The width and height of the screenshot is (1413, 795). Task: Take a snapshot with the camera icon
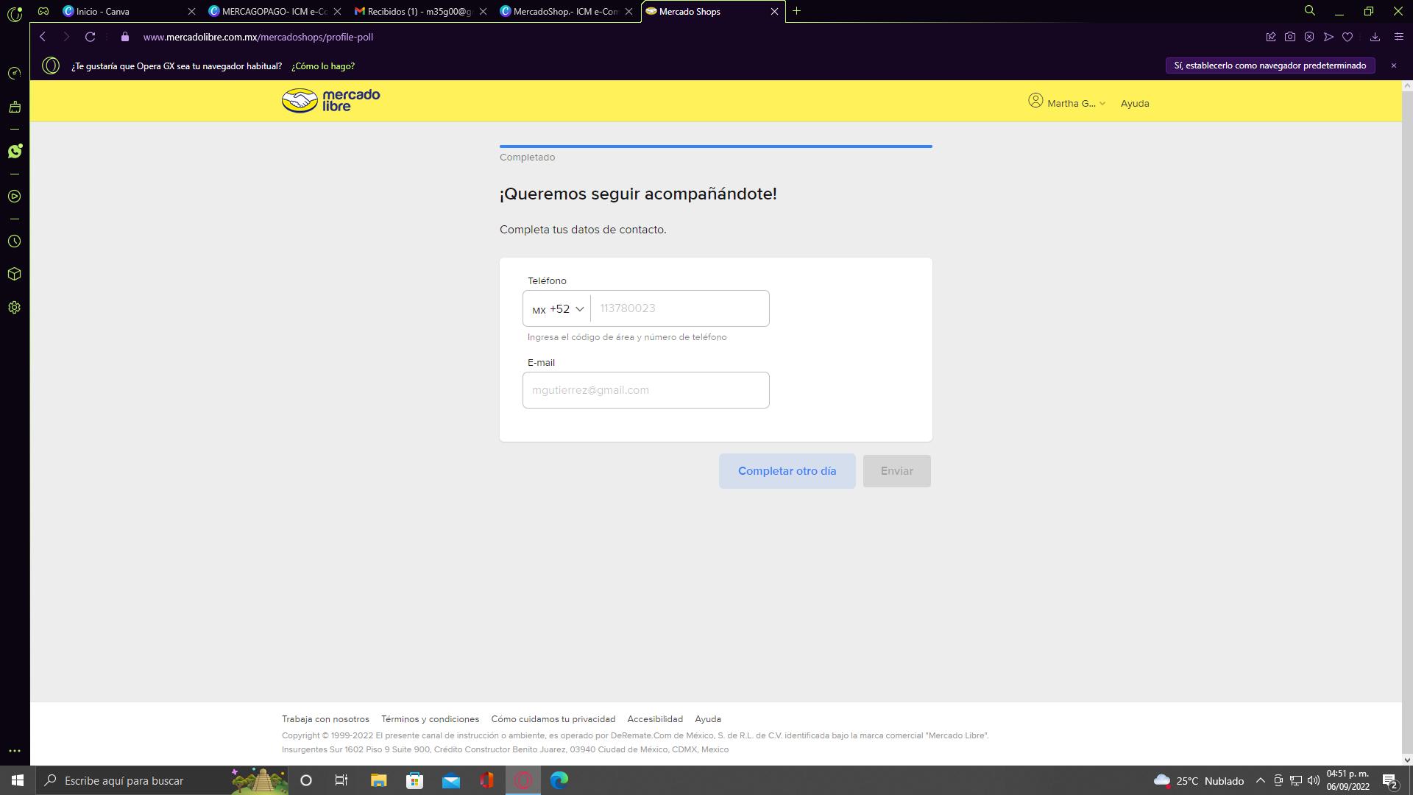pyautogui.click(x=1290, y=37)
